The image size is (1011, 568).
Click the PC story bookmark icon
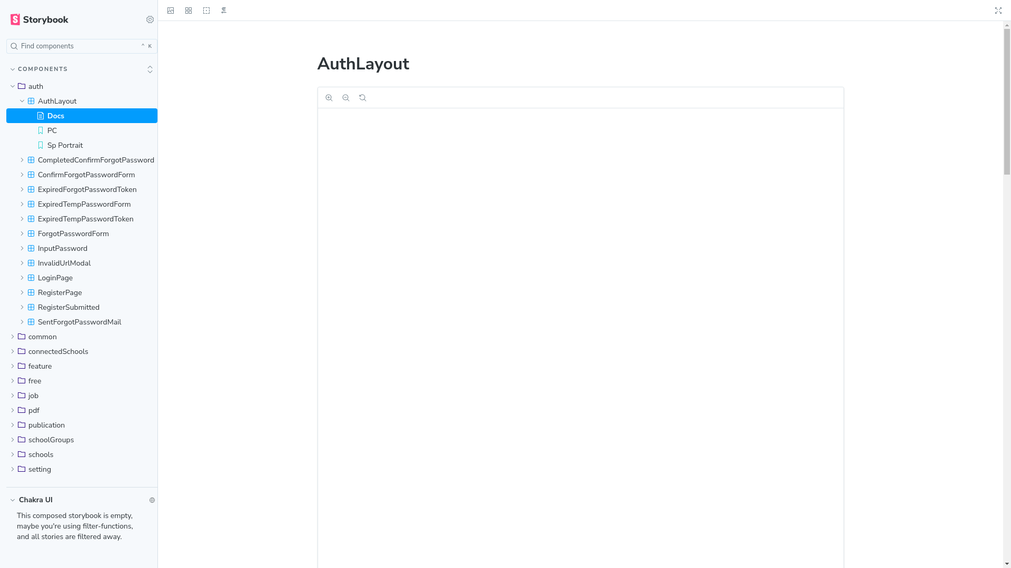tap(41, 130)
